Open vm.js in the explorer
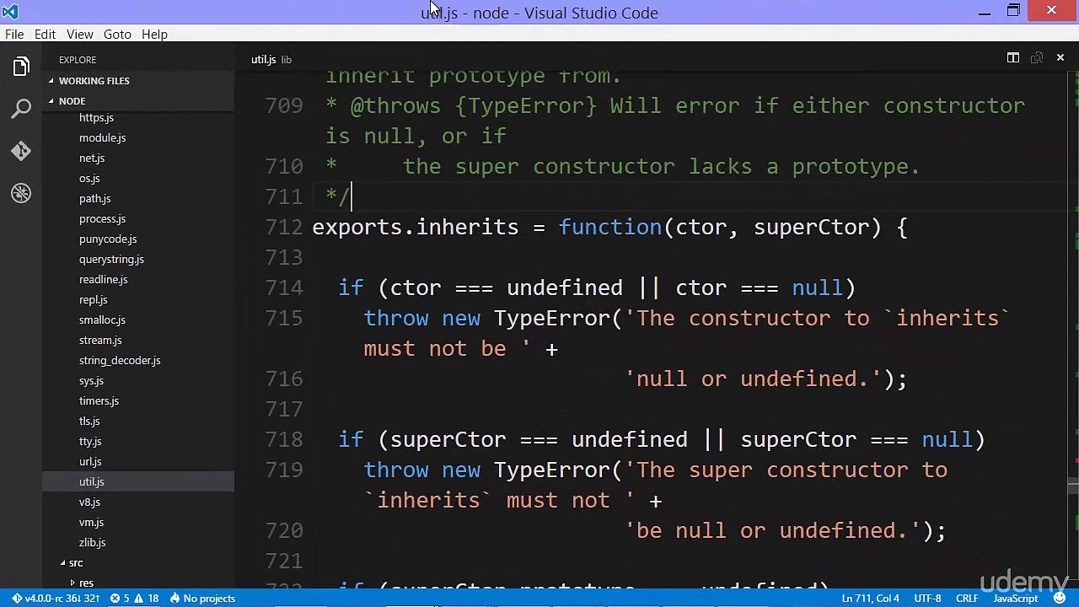Screen dimensions: 1079x607 point(91,523)
